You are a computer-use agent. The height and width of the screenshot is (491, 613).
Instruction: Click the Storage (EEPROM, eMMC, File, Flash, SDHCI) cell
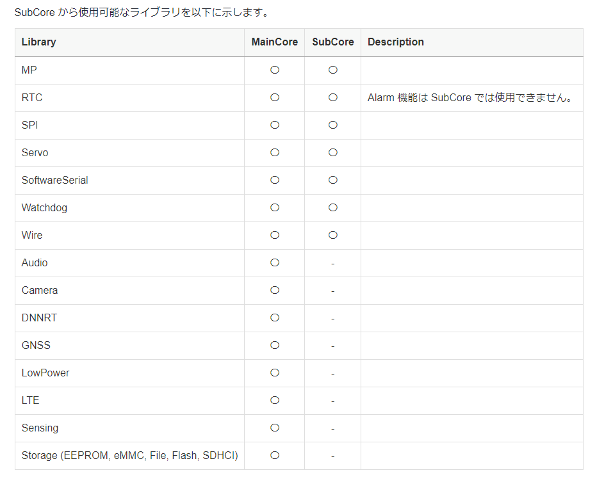tap(130, 456)
